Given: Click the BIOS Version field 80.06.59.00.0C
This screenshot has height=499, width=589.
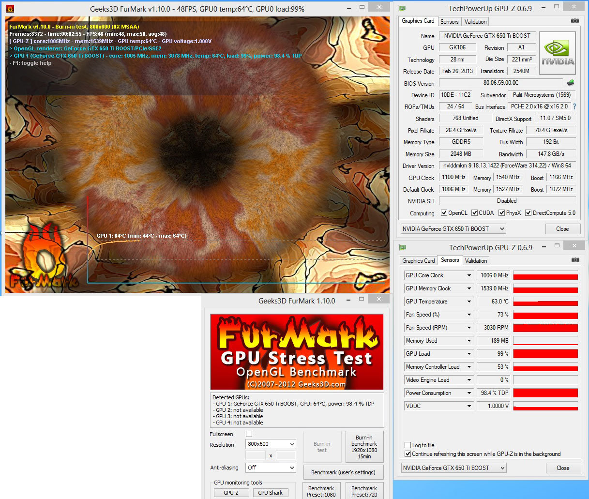Looking at the screenshot, I should (x=500, y=83).
